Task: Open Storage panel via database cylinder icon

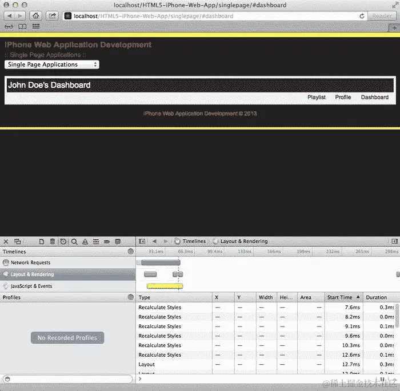Action: click(x=53, y=241)
